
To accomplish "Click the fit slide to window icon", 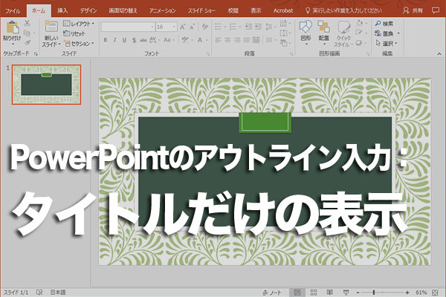I will coord(435,293).
